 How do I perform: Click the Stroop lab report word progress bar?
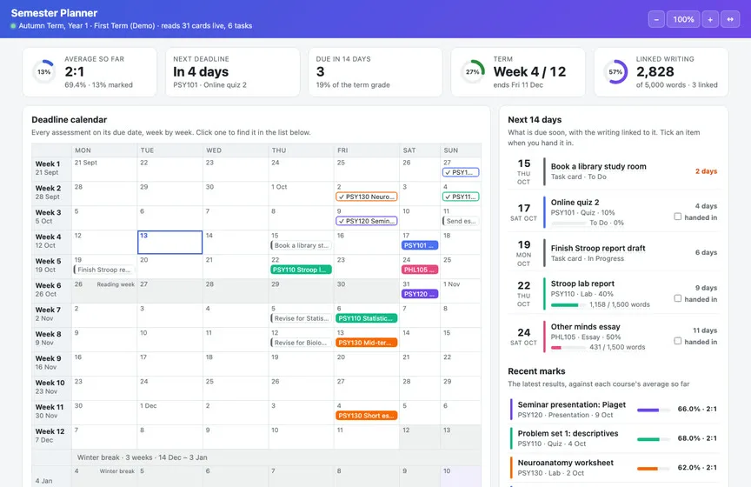tap(568, 305)
